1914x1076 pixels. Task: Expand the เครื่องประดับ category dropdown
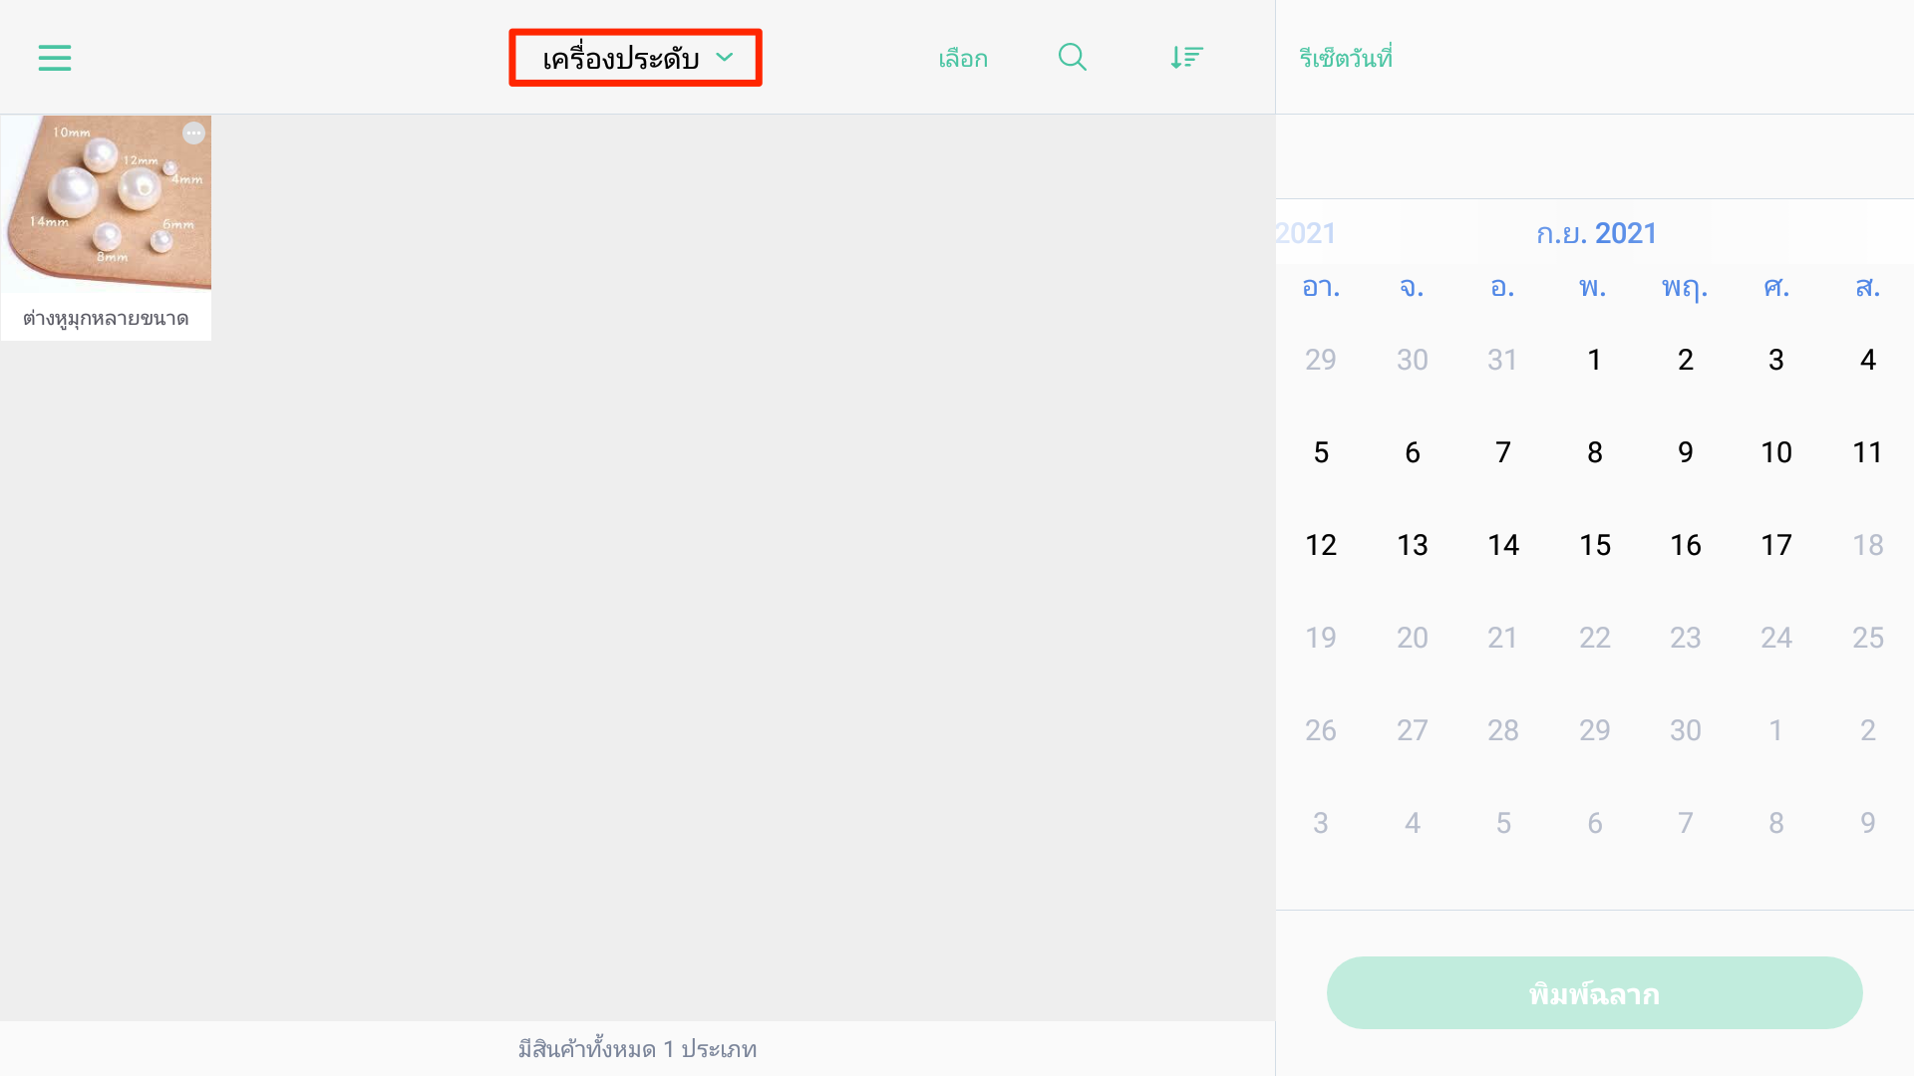(x=636, y=58)
